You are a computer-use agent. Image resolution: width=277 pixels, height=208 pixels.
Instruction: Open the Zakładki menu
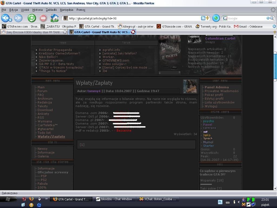tap(51, 10)
